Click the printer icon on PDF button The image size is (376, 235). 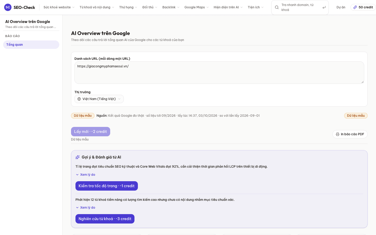pyautogui.click(x=338, y=134)
